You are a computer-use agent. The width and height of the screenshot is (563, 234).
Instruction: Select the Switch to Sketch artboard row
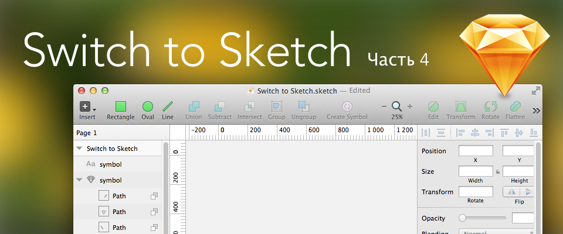point(118,149)
